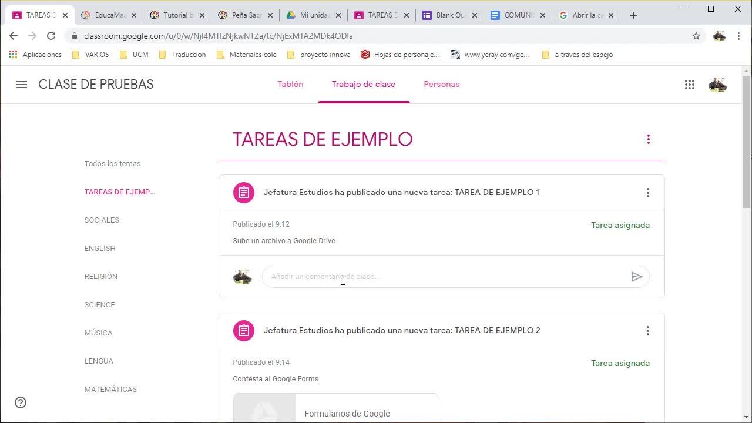
Task: Select the Trabajo de clase tab
Action: [364, 84]
